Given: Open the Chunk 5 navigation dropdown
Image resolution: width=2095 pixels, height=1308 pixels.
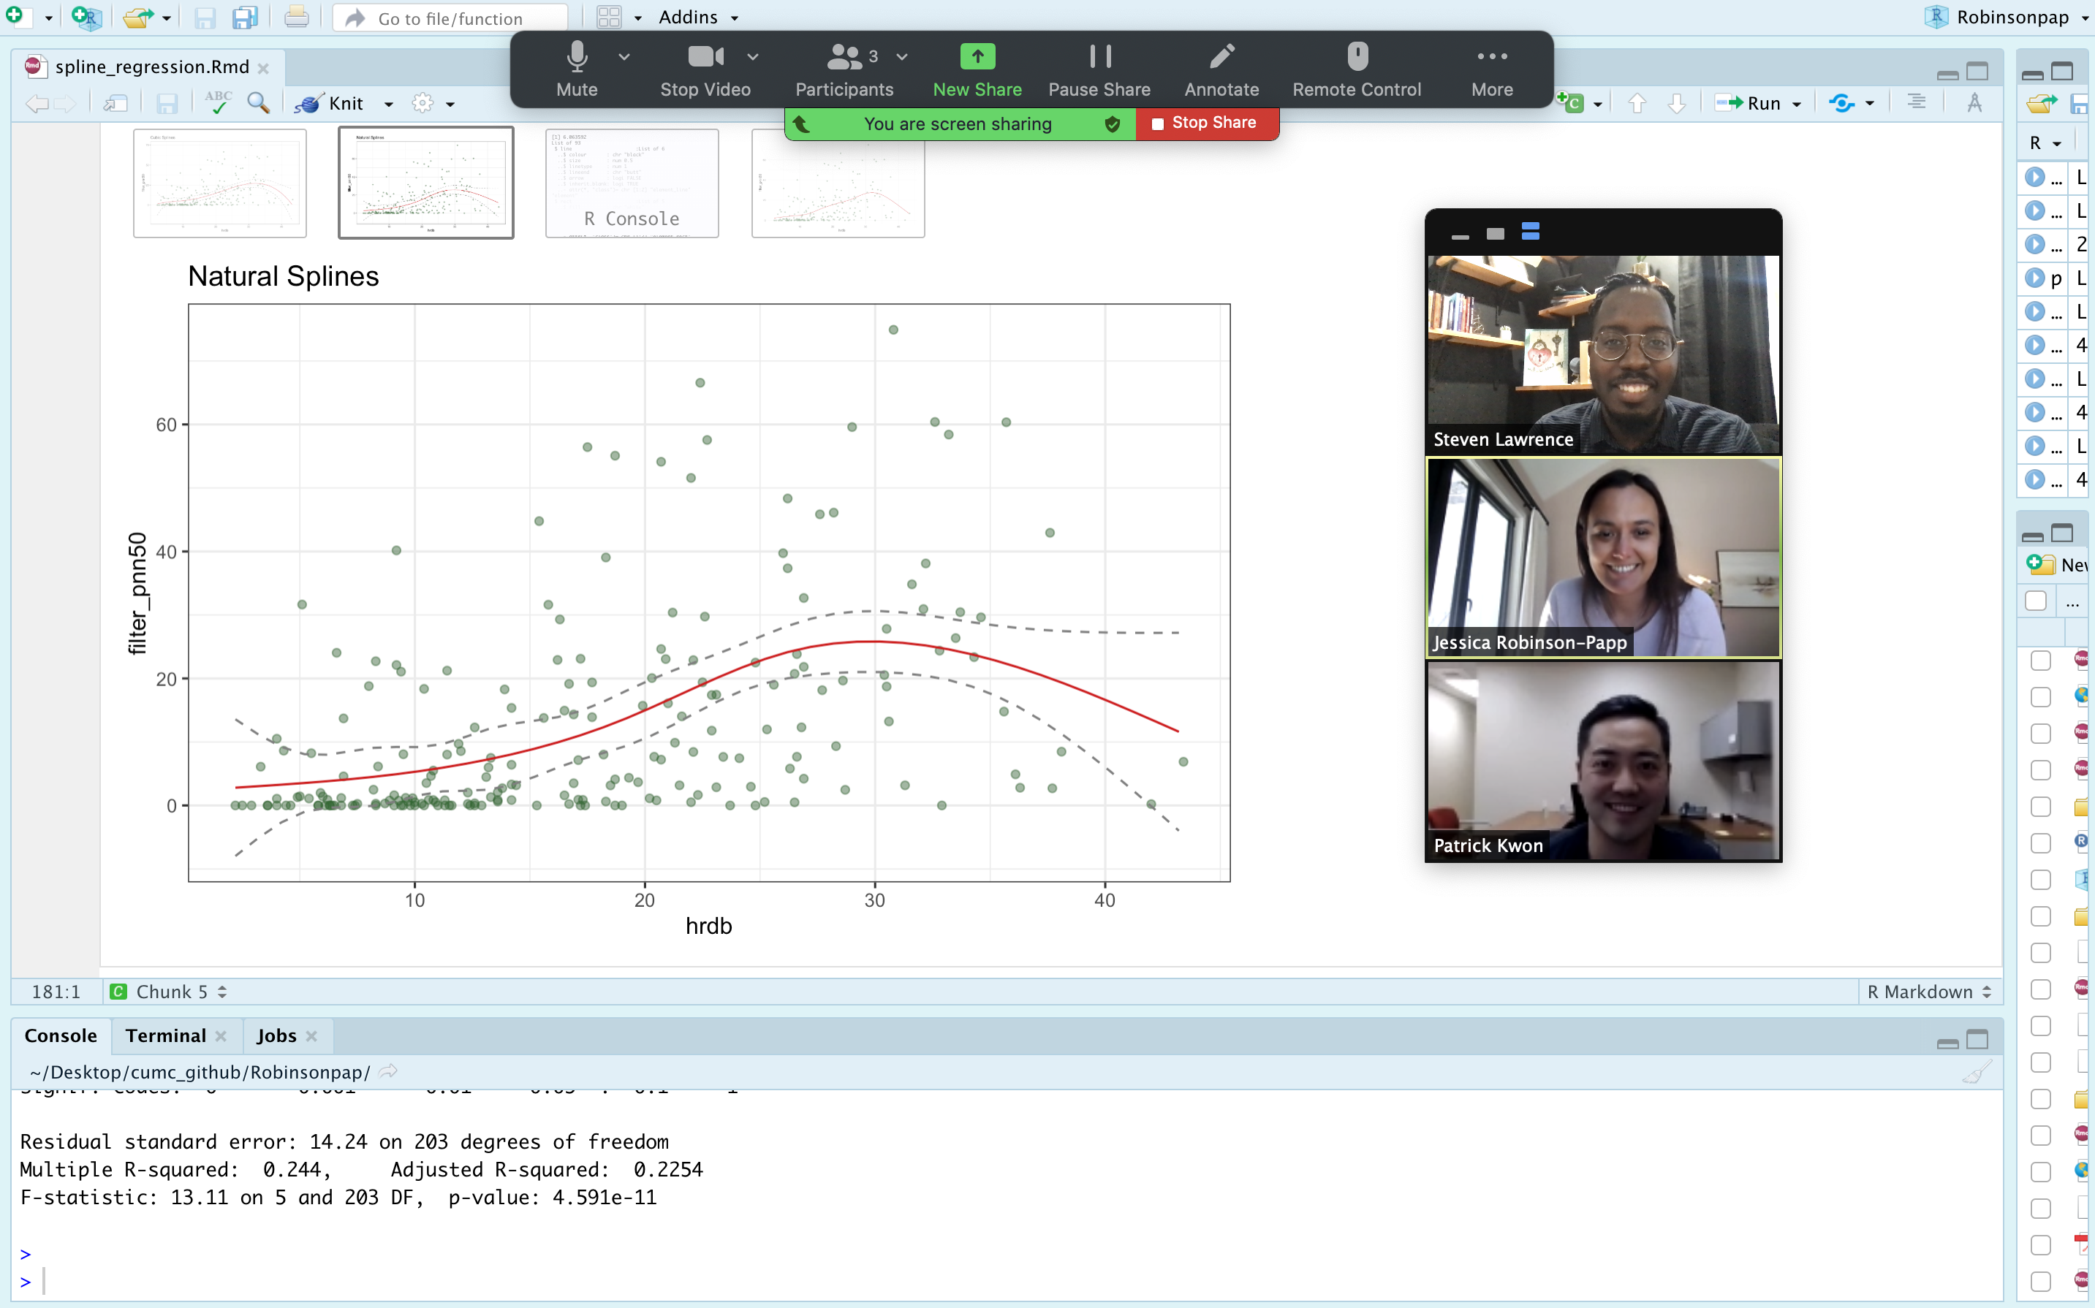Looking at the screenshot, I should (x=173, y=992).
